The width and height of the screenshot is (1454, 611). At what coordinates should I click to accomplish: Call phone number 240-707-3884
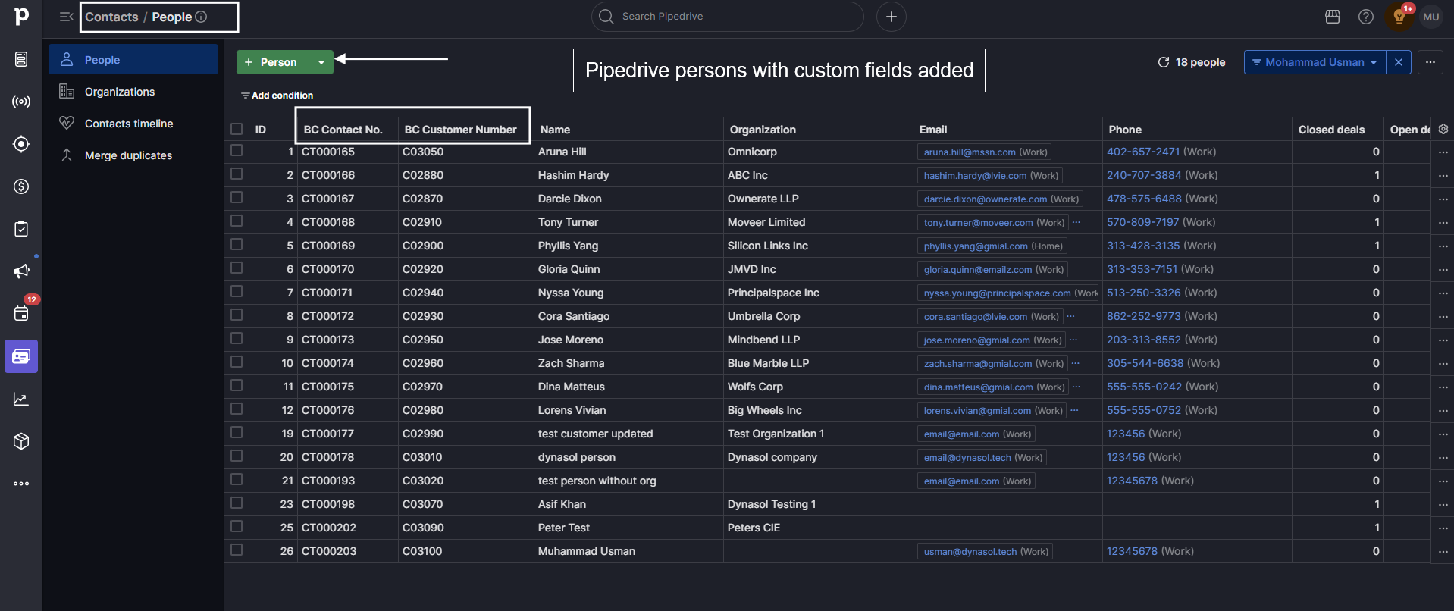pyautogui.click(x=1144, y=175)
